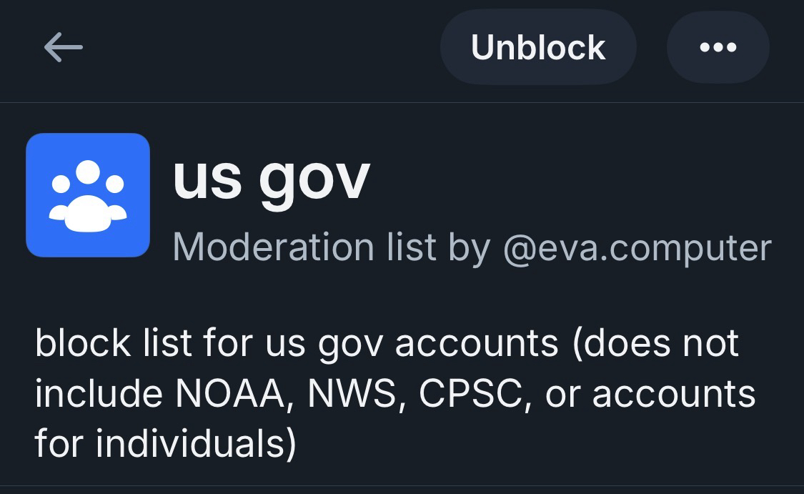The height and width of the screenshot is (494, 804).
Task: Click the word "for" before "individuals)"
Action: [x=59, y=443]
